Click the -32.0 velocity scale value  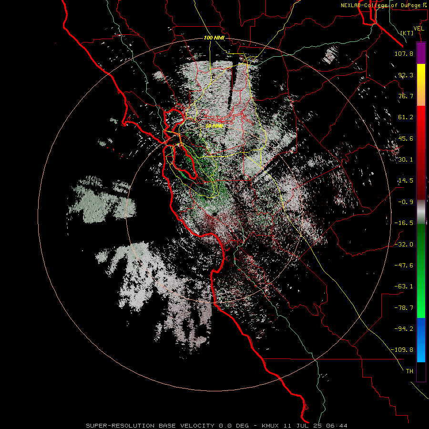tap(404, 245)
